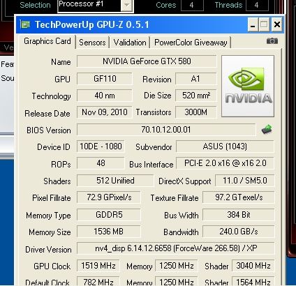The height and width of the screenshot is (286, 296).
Task: Click the Driver Version field nv4_disp 6.14.12.6658
Action: (x=176, y=248)
